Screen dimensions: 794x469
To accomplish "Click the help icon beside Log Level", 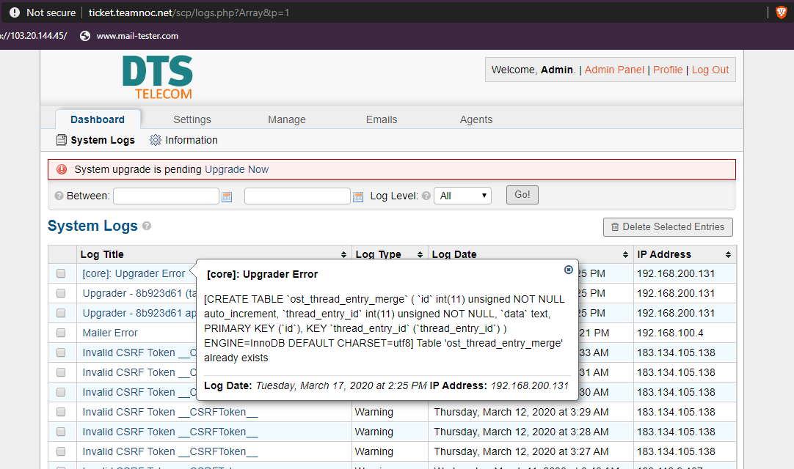I will [426, 196].
